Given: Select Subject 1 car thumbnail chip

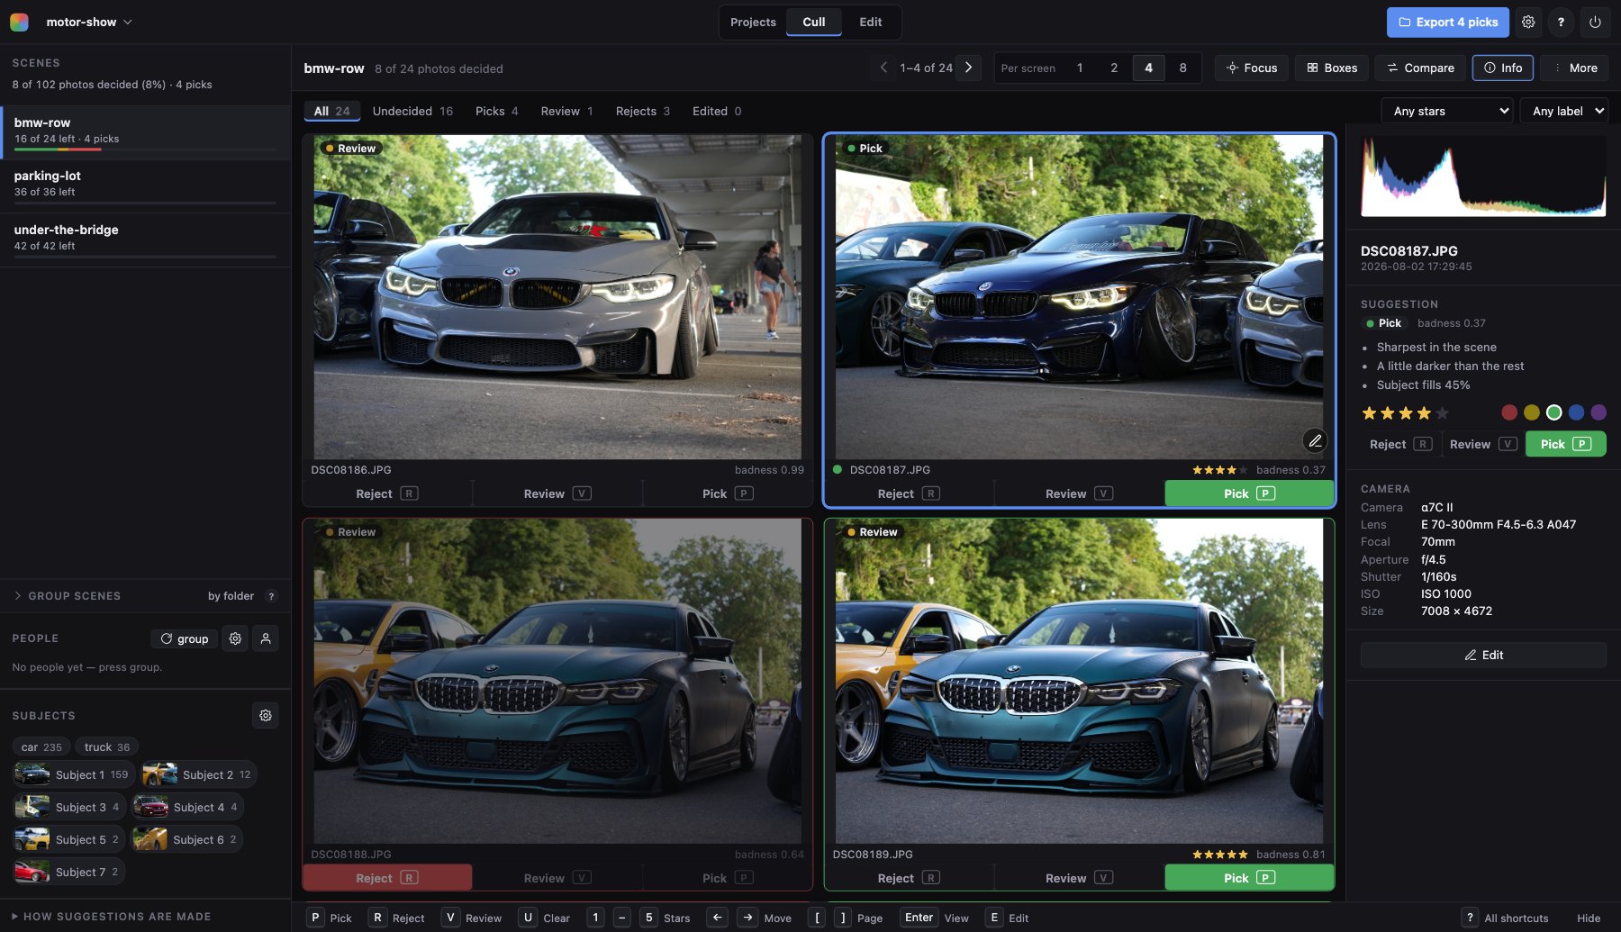Looking at the screenshot, I should click(73, 774).
